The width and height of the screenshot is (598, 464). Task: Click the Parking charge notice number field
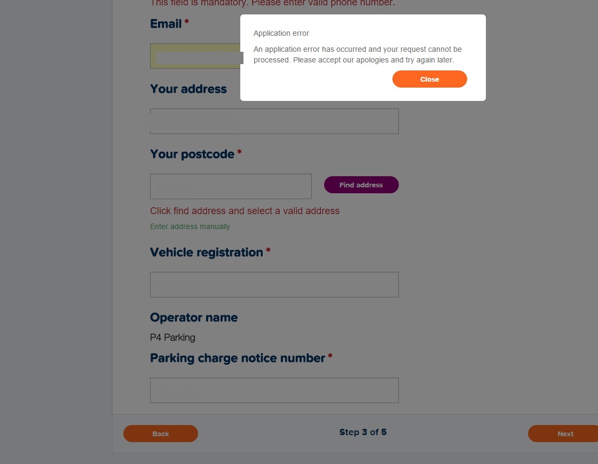[274, 390]
